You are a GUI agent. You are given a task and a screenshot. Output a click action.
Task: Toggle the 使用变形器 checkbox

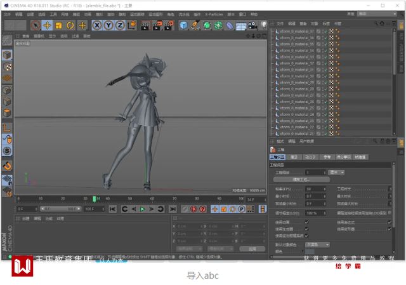pos(389,229)
